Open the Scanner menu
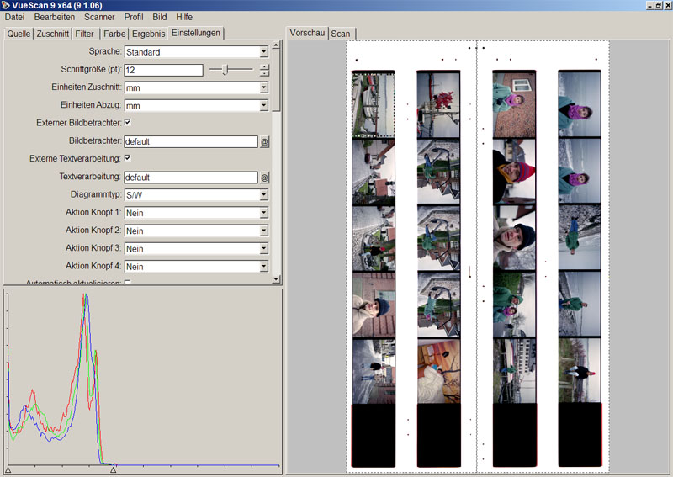This screenshot has width=673, height=477. tap(99, 17)
